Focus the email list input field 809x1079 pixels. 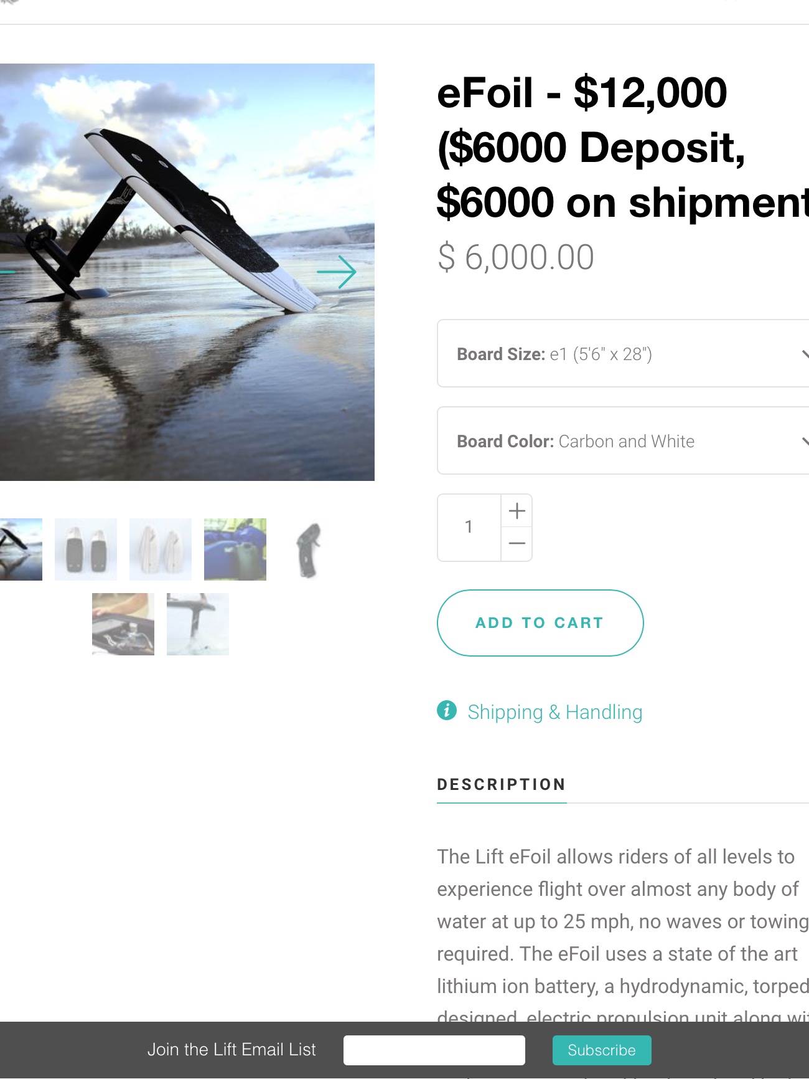point(434,1050)
